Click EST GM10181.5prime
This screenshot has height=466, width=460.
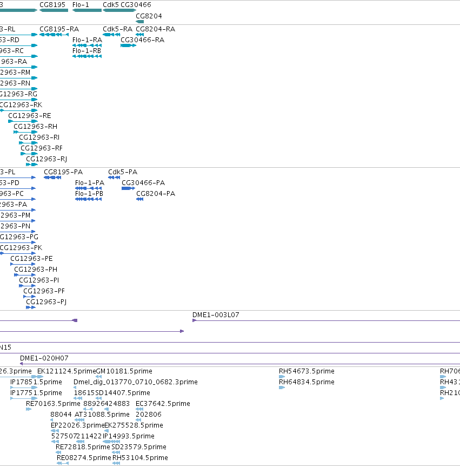[x=99, y=377]
